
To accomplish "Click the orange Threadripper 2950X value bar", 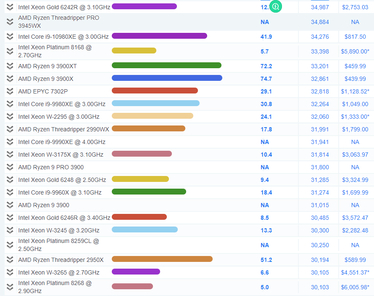I will coord(162,259).
